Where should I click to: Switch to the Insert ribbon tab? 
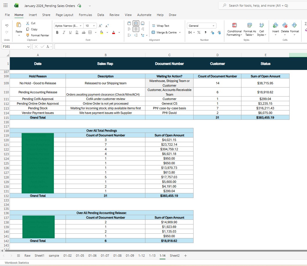33,15
